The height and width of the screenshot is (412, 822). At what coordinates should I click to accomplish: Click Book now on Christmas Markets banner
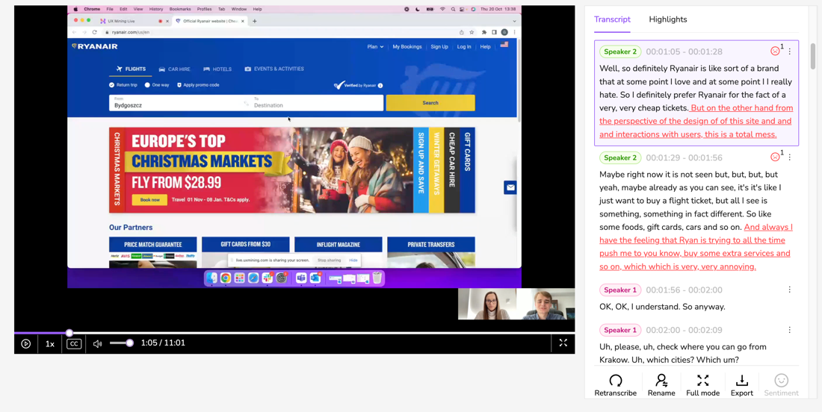point(149,199)
